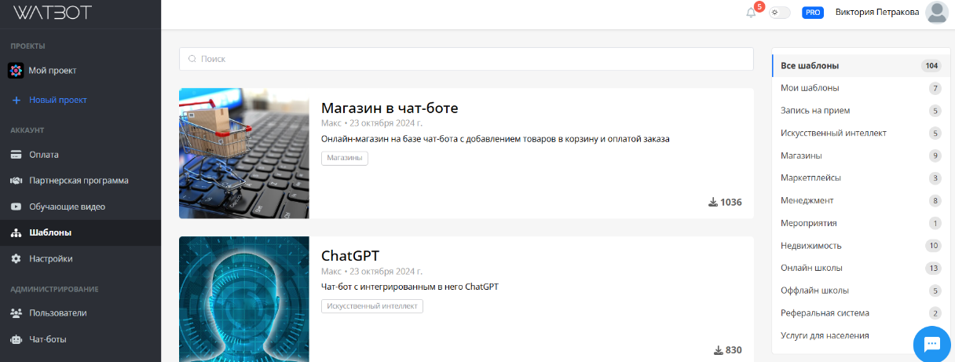Open Оплата via the card icon
The image size is (955, 362).
point(16,155)
